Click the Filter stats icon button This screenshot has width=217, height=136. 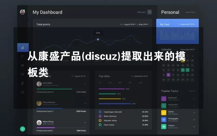pyautogui.click(x=149, y=12)
